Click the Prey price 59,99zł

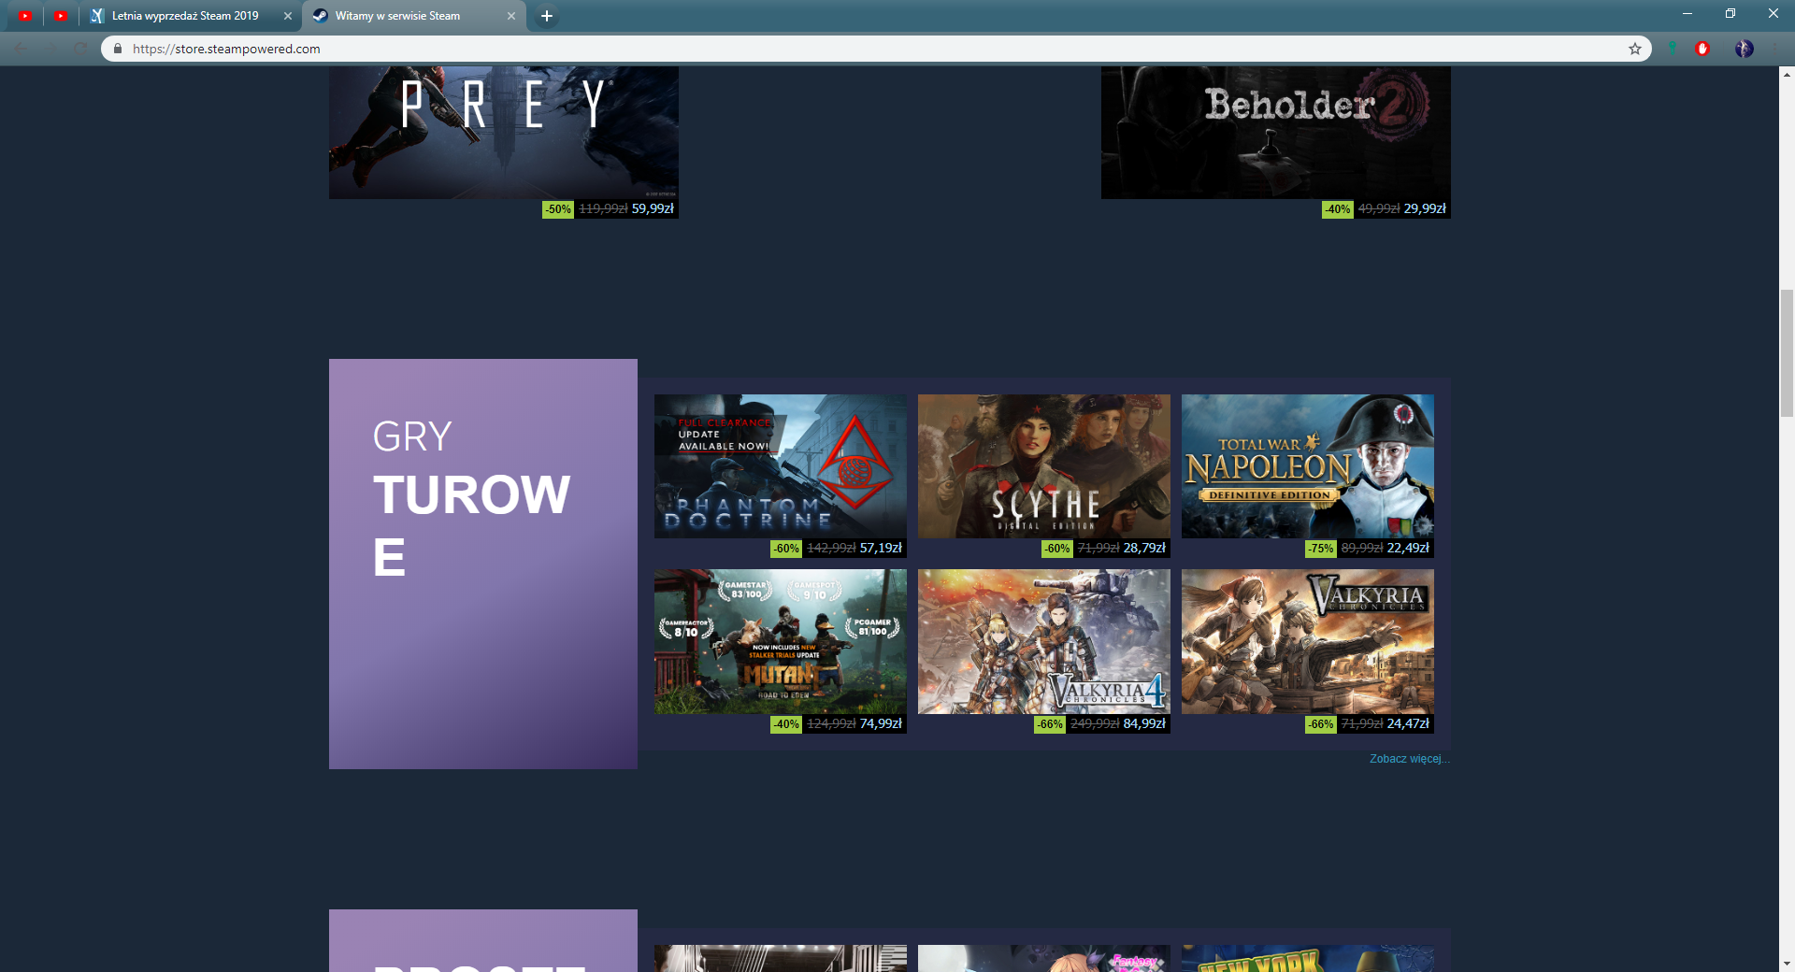point(653,208)
